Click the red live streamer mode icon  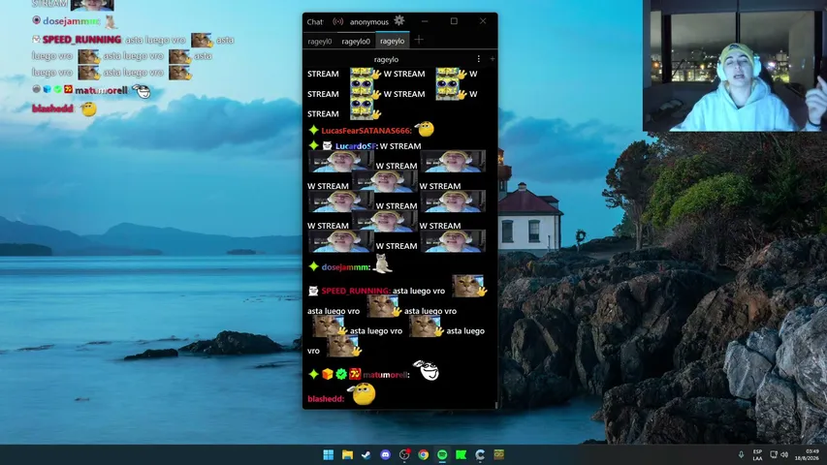point(338,21)
